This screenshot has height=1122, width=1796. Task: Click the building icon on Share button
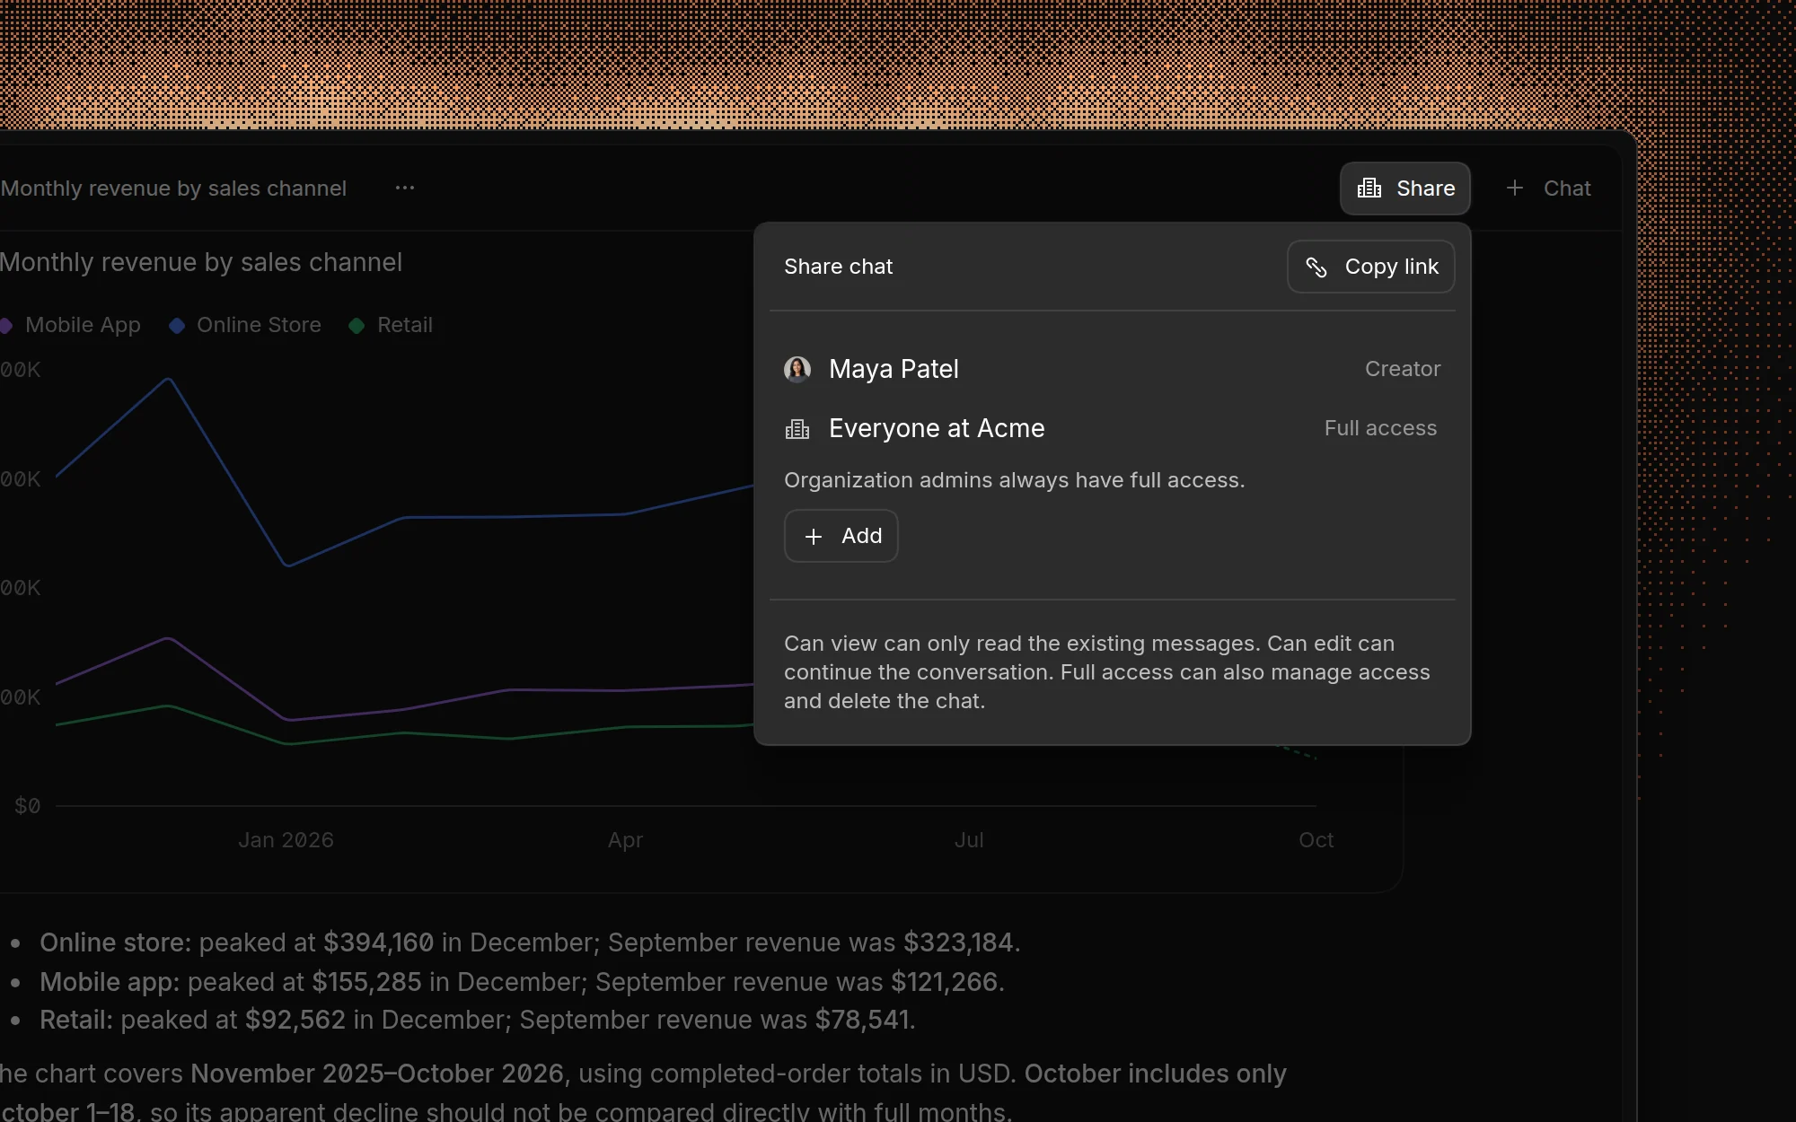(x=1369, y=188)
